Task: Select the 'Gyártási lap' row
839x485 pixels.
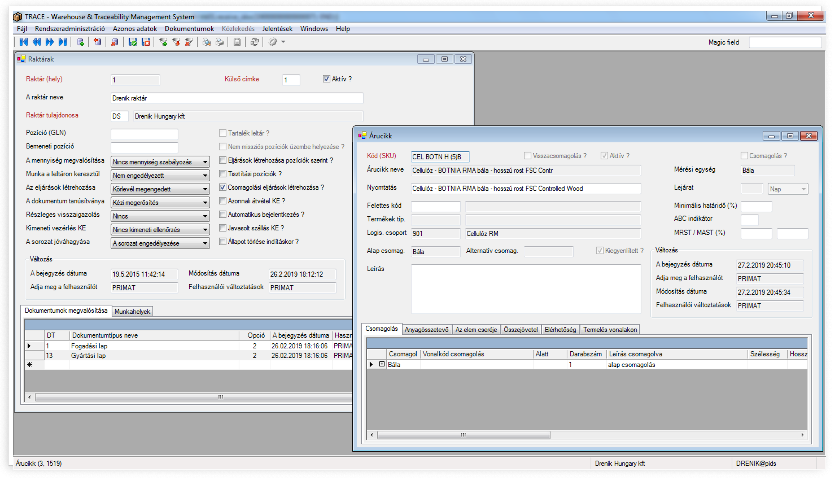Action: pyautogui.click(x=189, y=355)
